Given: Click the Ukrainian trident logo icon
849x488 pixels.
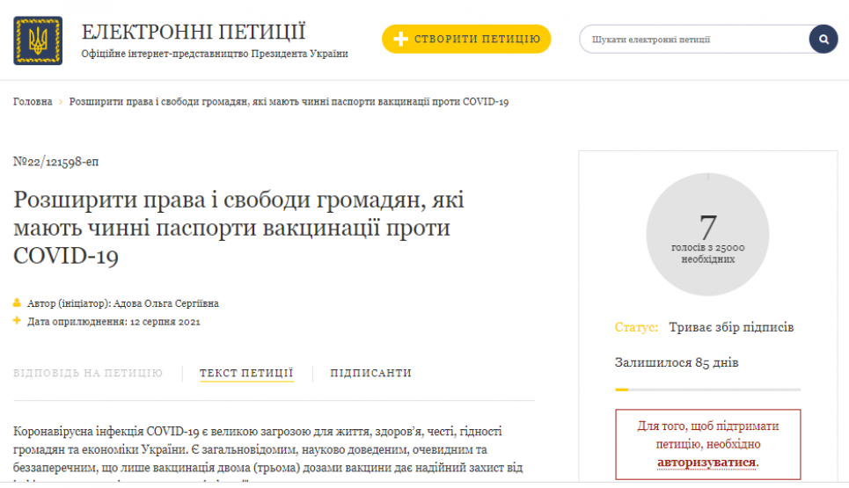Looking at the screenshot, I should point(38,40).
